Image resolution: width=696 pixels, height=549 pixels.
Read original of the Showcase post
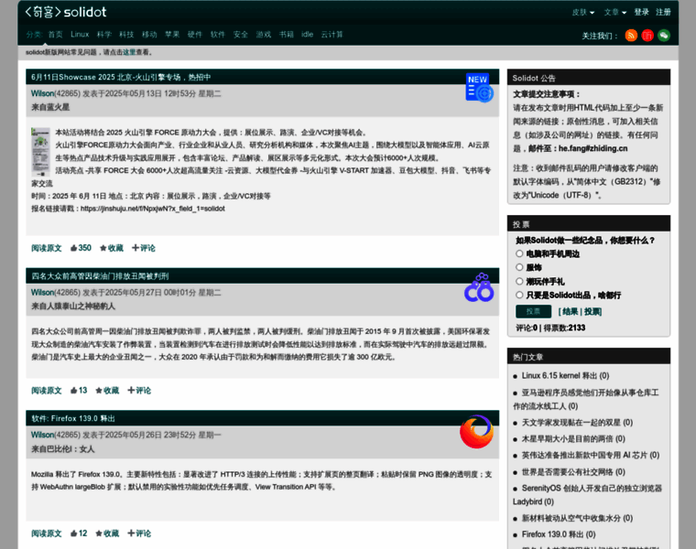coord(46,248)
